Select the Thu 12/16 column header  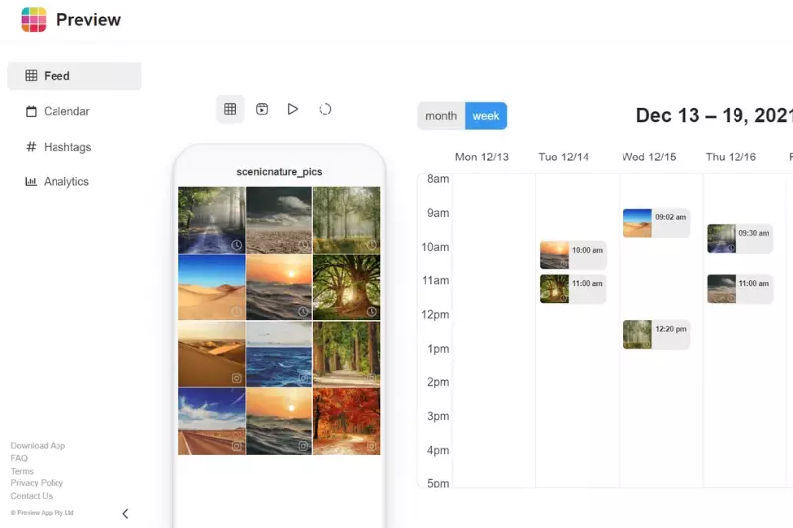731,158
